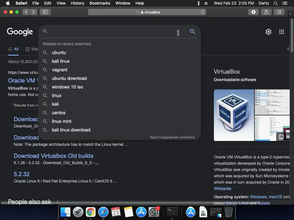Click the blue Google search magnifier button

click(x=192, y=32)
